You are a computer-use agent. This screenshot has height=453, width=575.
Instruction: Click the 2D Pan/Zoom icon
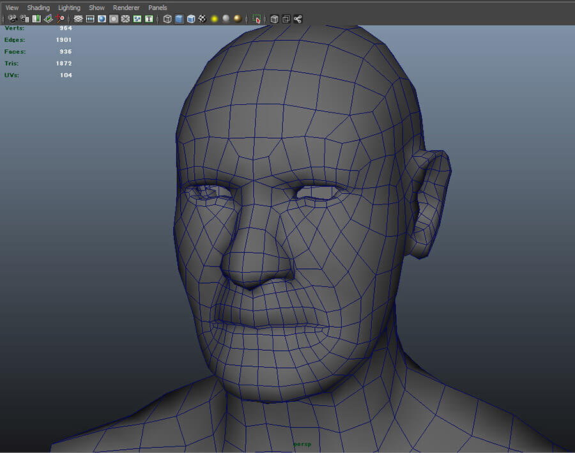[x=60, y=19]
